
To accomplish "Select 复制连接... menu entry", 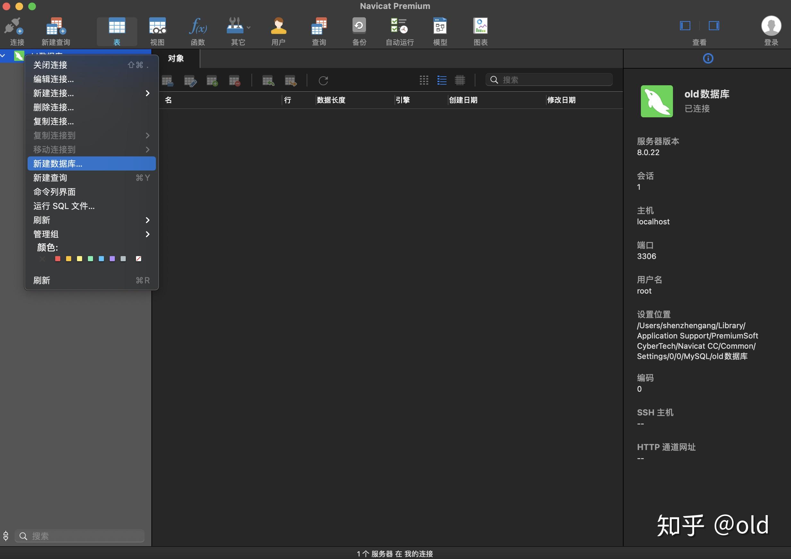I will click(92, 121).
